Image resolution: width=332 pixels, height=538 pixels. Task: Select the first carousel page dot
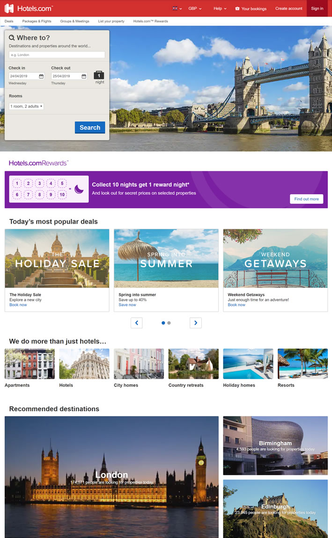point(163,323)
